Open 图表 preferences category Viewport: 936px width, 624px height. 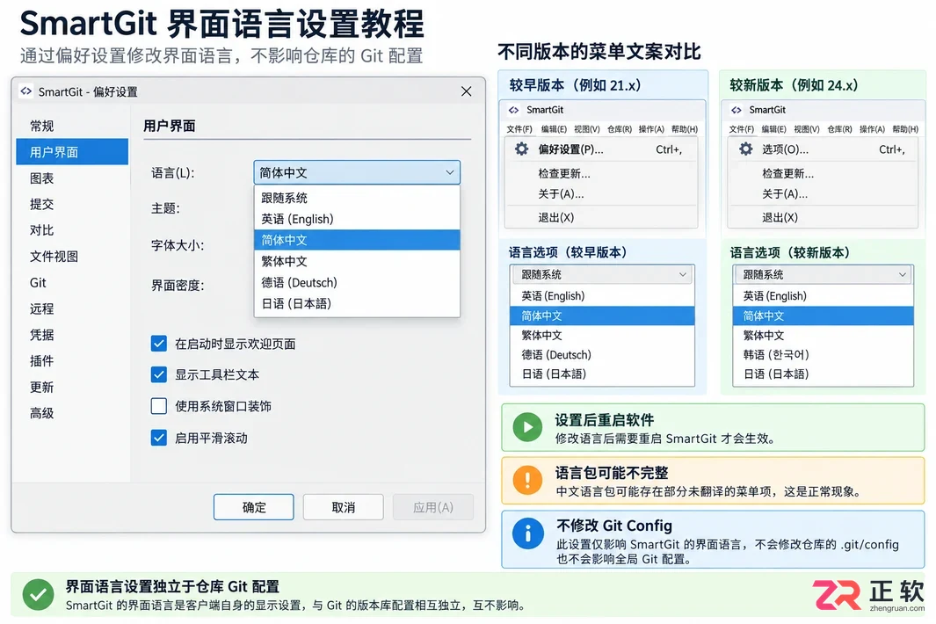point(72,178)
